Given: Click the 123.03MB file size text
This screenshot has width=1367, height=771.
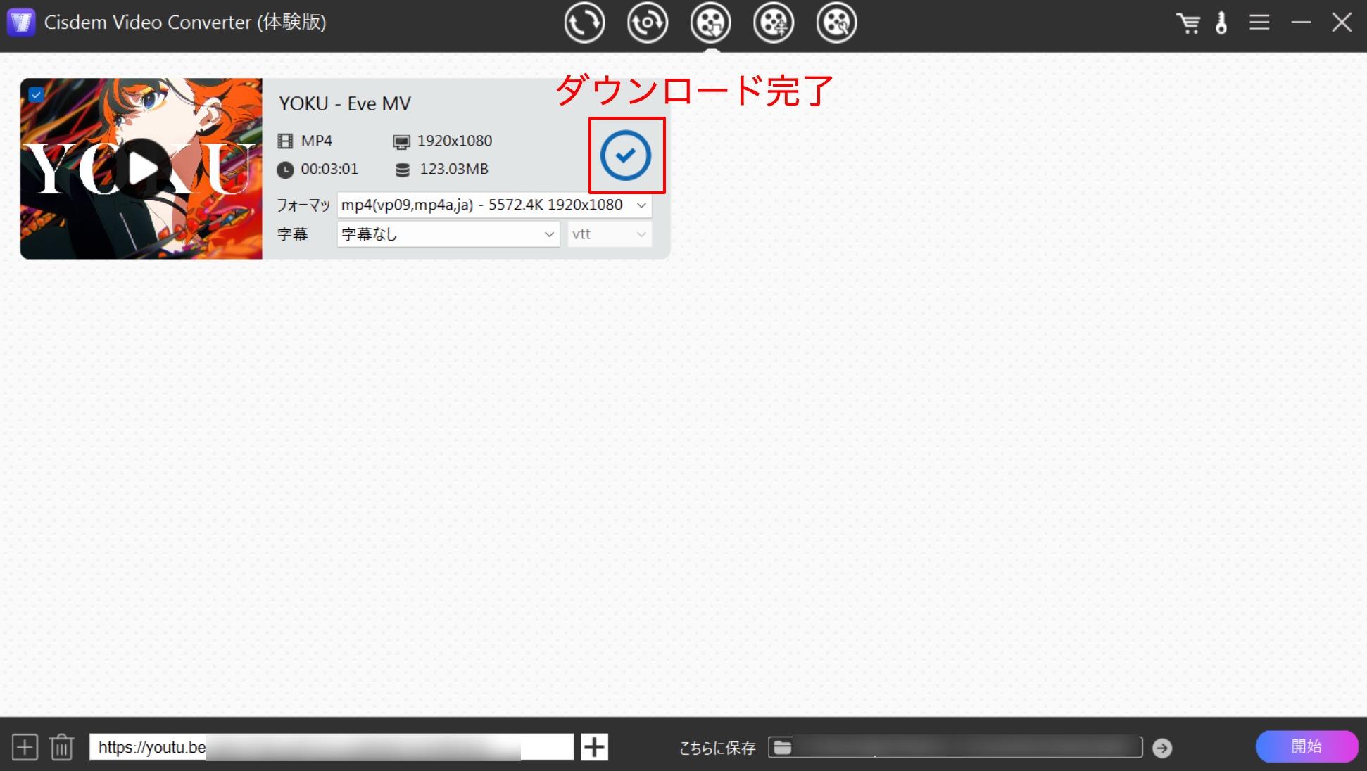Looking at the screenshot, I should coord(454,169).
